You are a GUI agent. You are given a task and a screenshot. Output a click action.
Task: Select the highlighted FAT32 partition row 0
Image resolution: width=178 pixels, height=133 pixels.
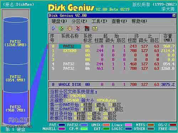[112, 46]
